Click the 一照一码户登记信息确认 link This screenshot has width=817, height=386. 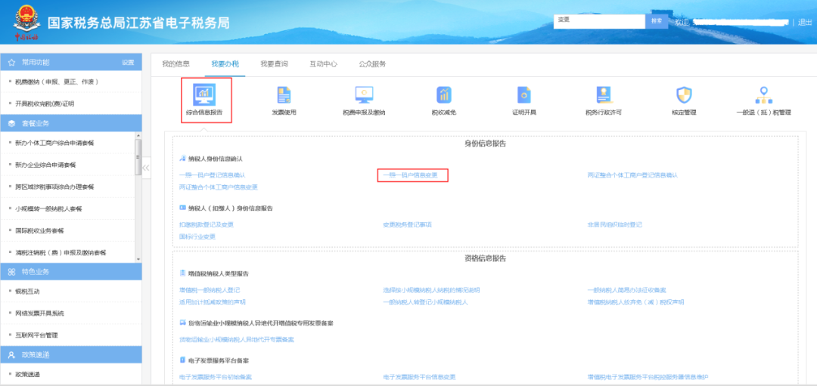click(212, 175)
